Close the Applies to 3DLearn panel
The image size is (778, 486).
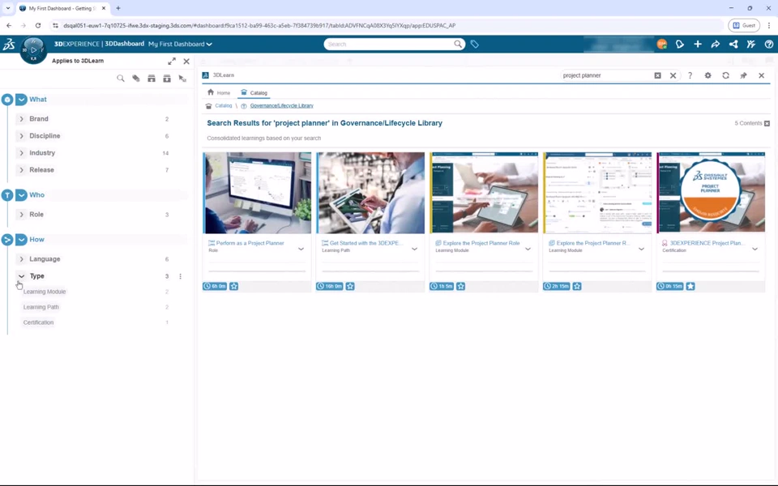186,61
